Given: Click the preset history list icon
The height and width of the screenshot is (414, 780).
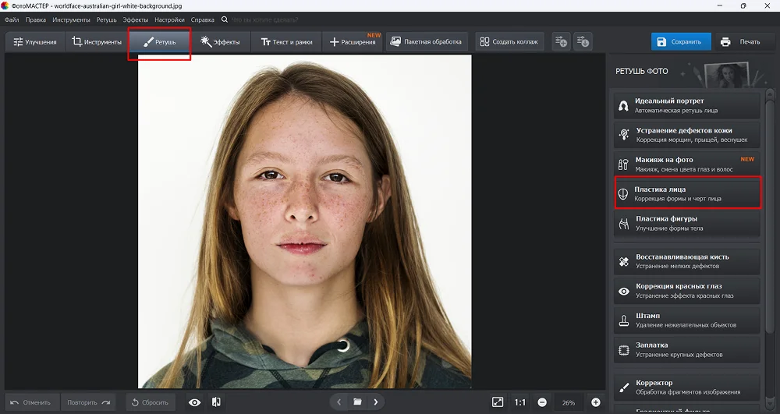Looking at the screenshot, I should tap(583, 42).
